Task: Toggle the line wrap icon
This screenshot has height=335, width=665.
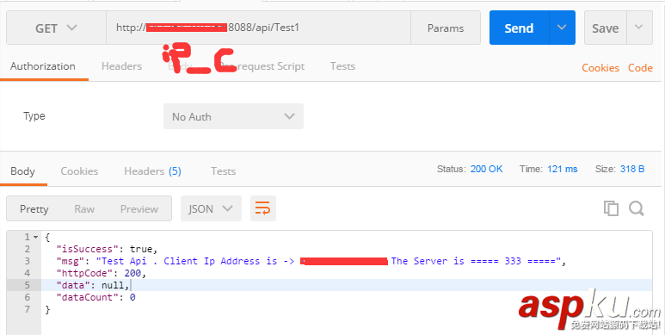Action: (263, 208)
